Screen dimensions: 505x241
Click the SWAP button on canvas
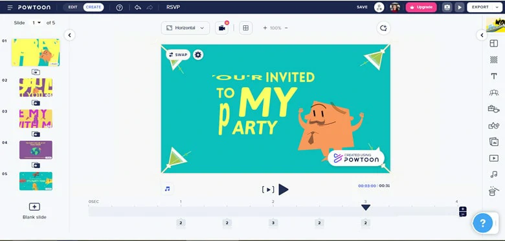178,55
